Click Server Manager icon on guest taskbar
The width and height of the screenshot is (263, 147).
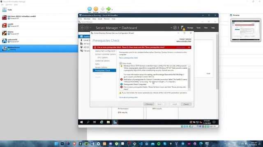[x=115, y=122]
